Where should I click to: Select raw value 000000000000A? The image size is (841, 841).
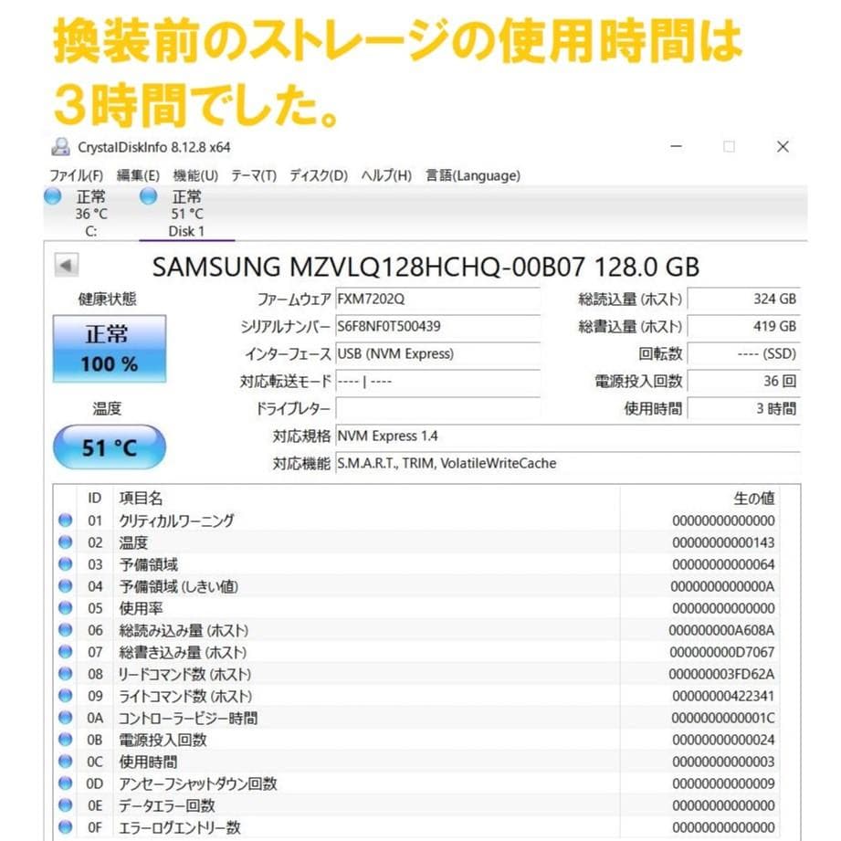click(x=723, y=586)
